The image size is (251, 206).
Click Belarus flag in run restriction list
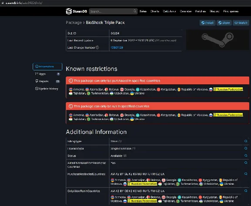click(106, 115)
